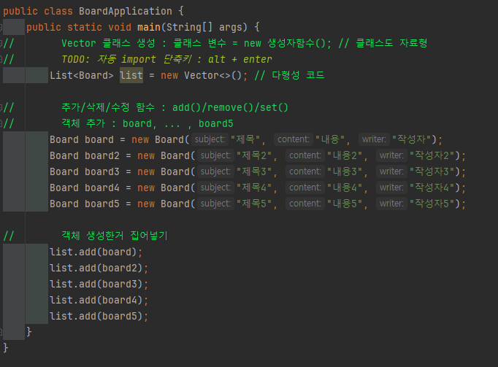Click the string "작성자3"

tap(432, 171)
